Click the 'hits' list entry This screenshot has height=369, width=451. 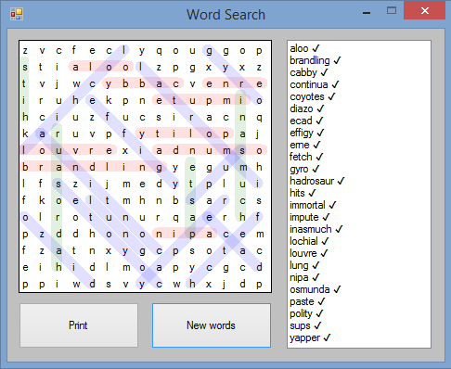coord(303,193)
